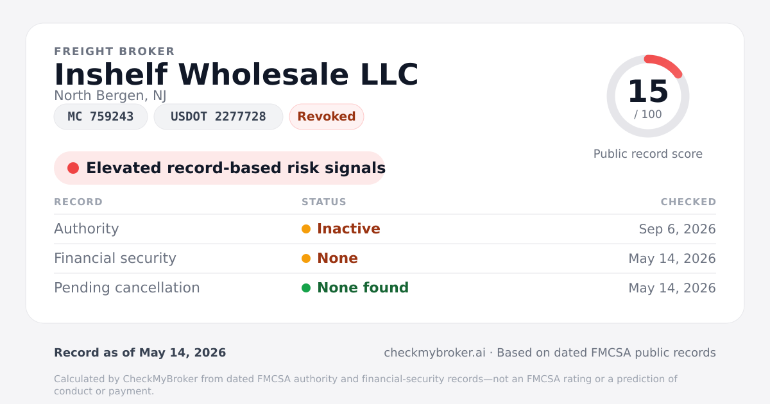Select the USDOT 2277728 badge
The image size is (770, 404).
coord(218,117)
